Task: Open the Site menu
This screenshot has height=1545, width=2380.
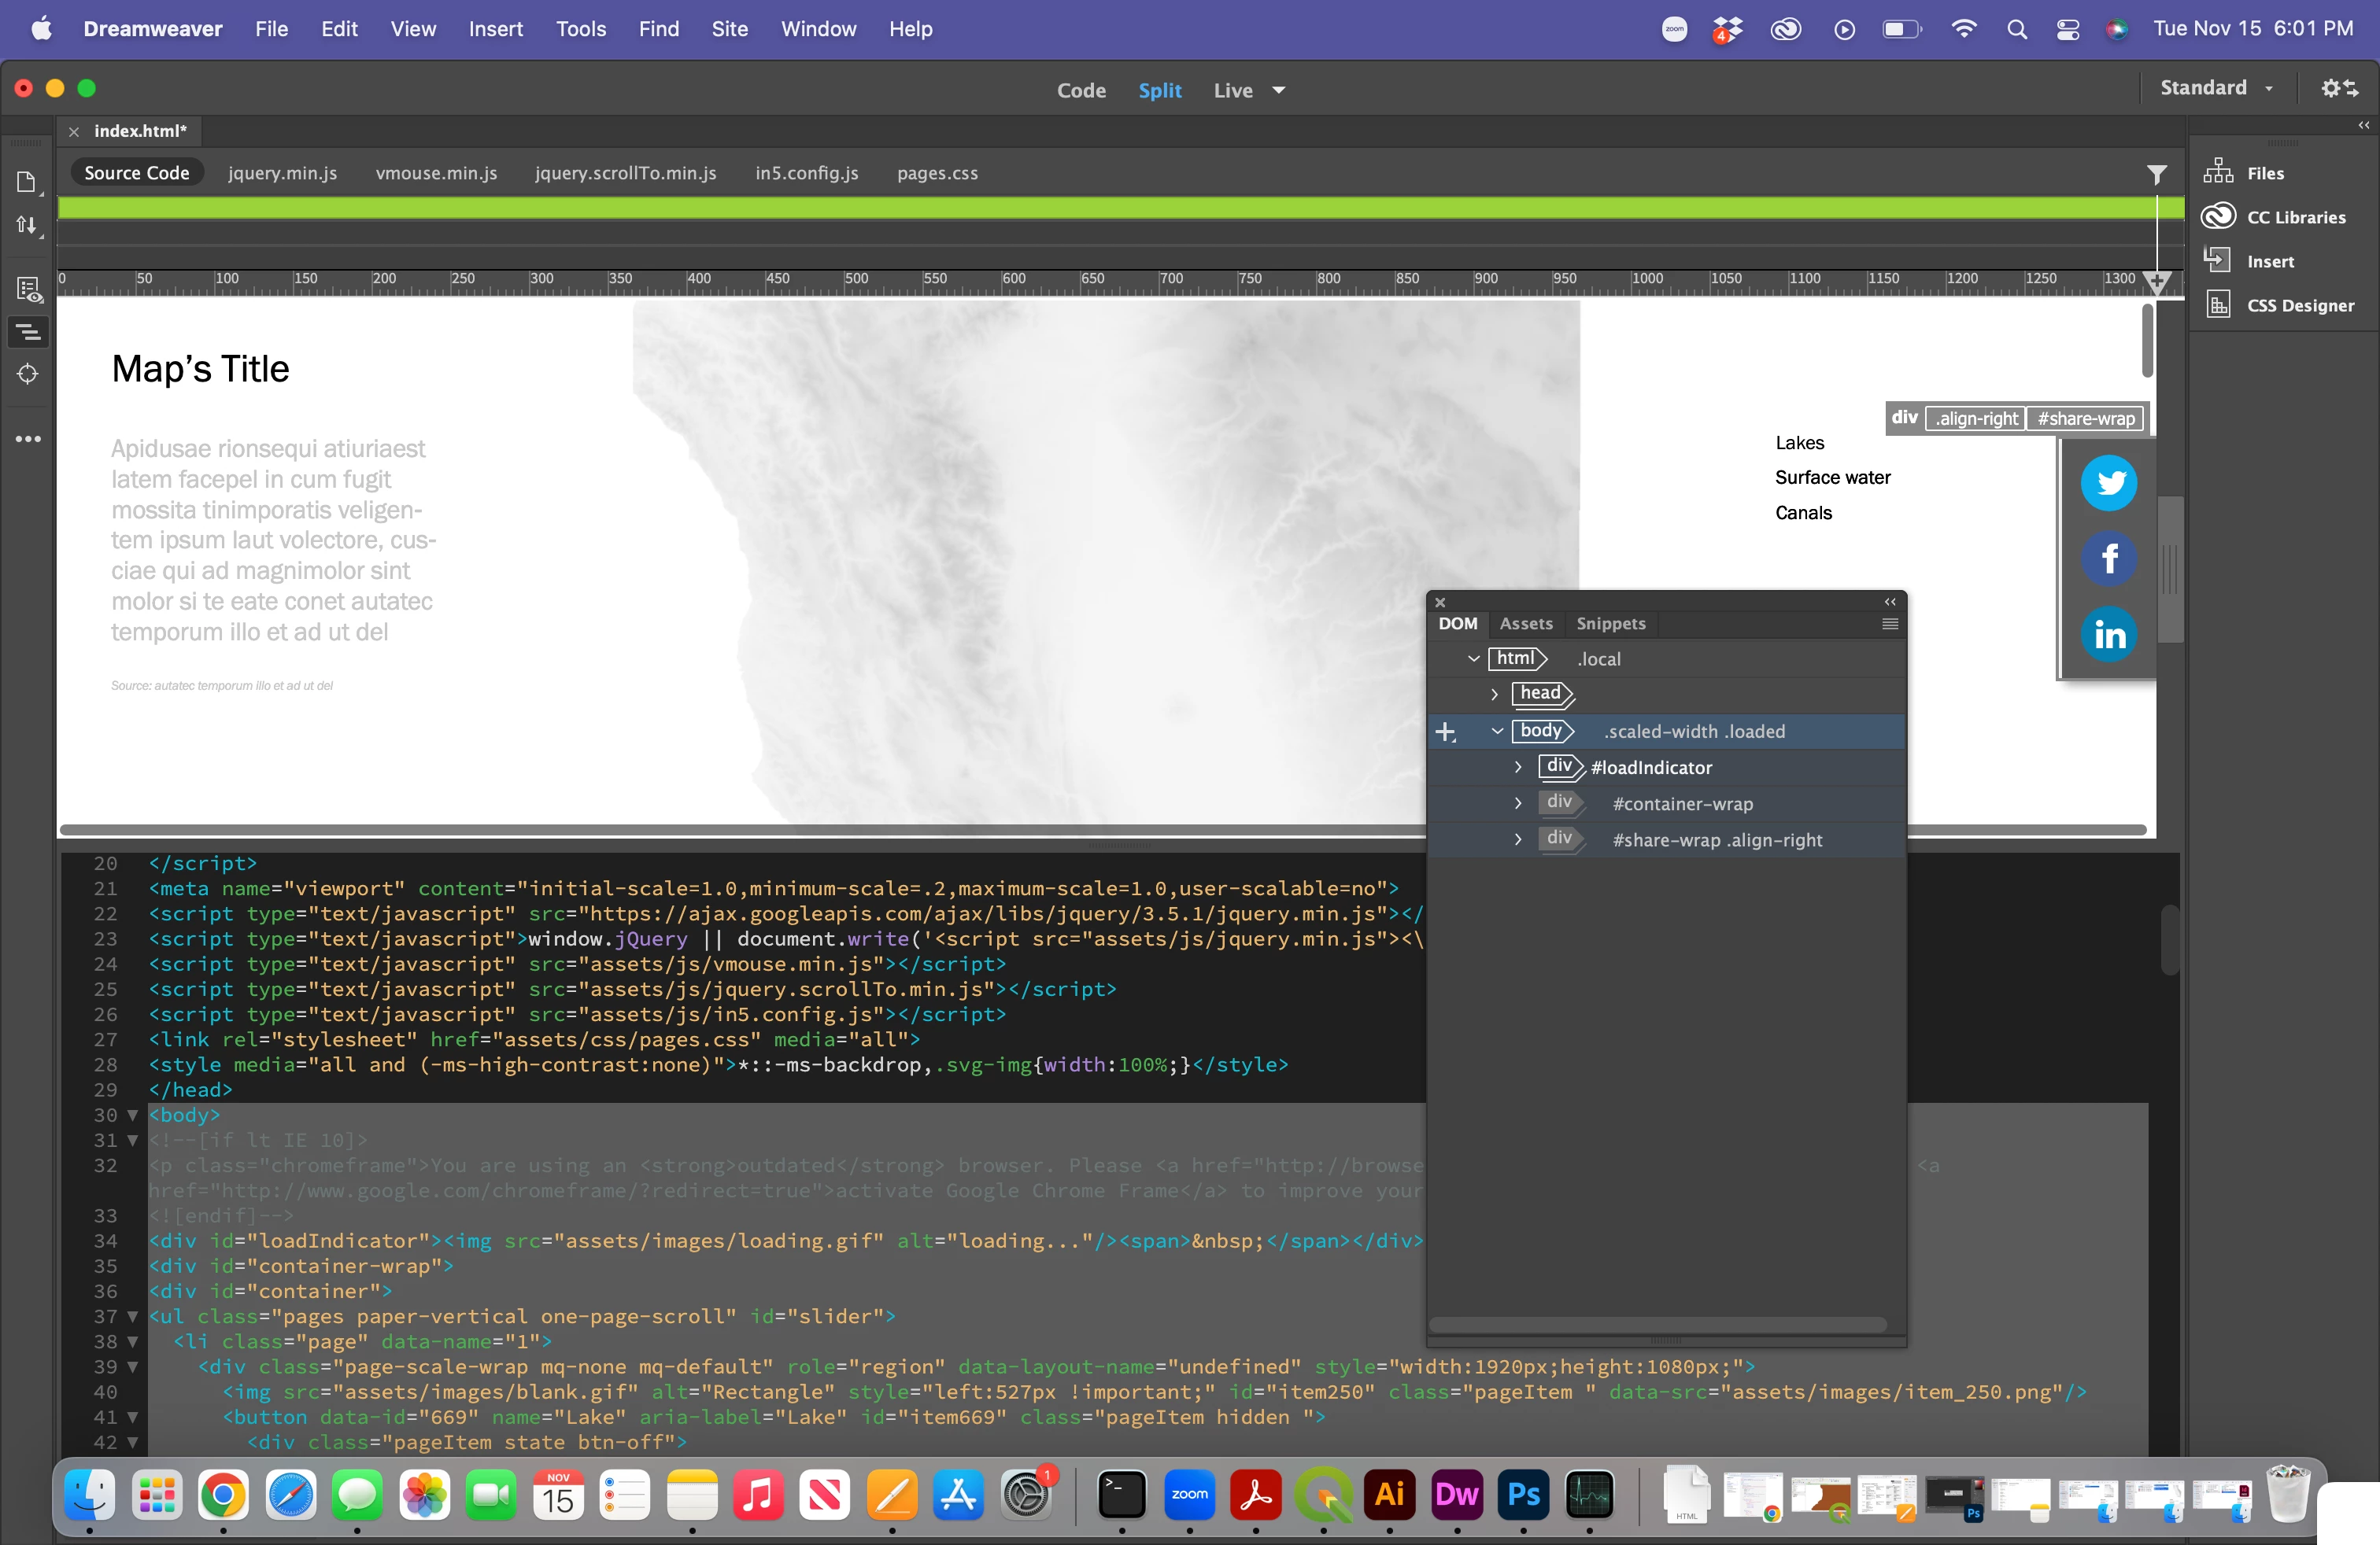Action: coord(729,29)
